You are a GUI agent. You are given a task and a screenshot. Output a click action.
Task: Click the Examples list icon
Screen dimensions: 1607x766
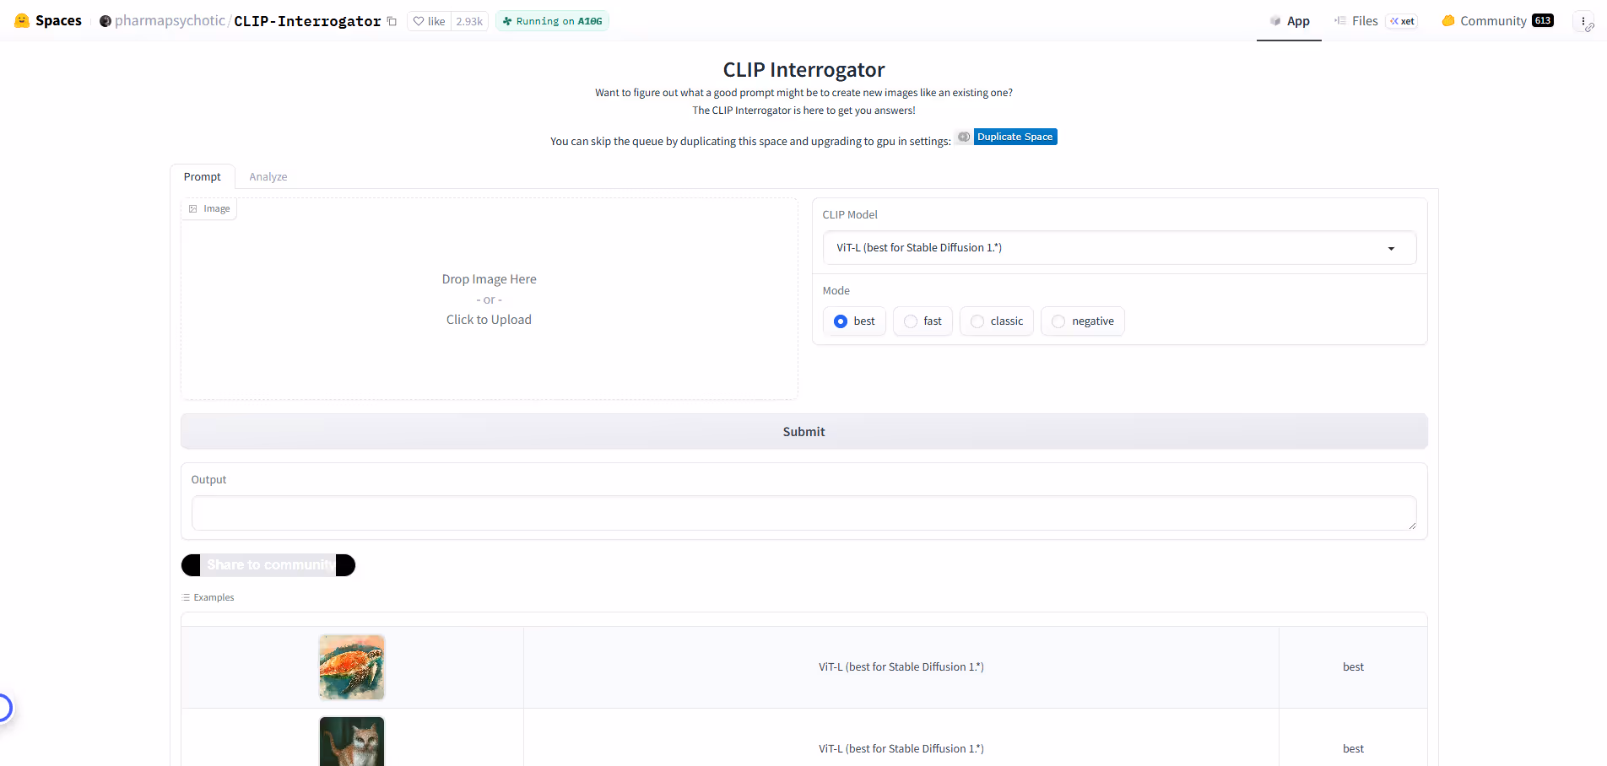[185, 596]
